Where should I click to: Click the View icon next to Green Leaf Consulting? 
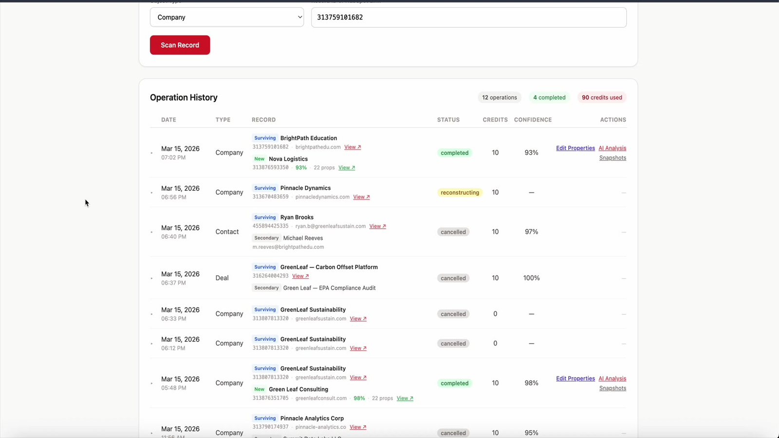[x=404, y=398]
